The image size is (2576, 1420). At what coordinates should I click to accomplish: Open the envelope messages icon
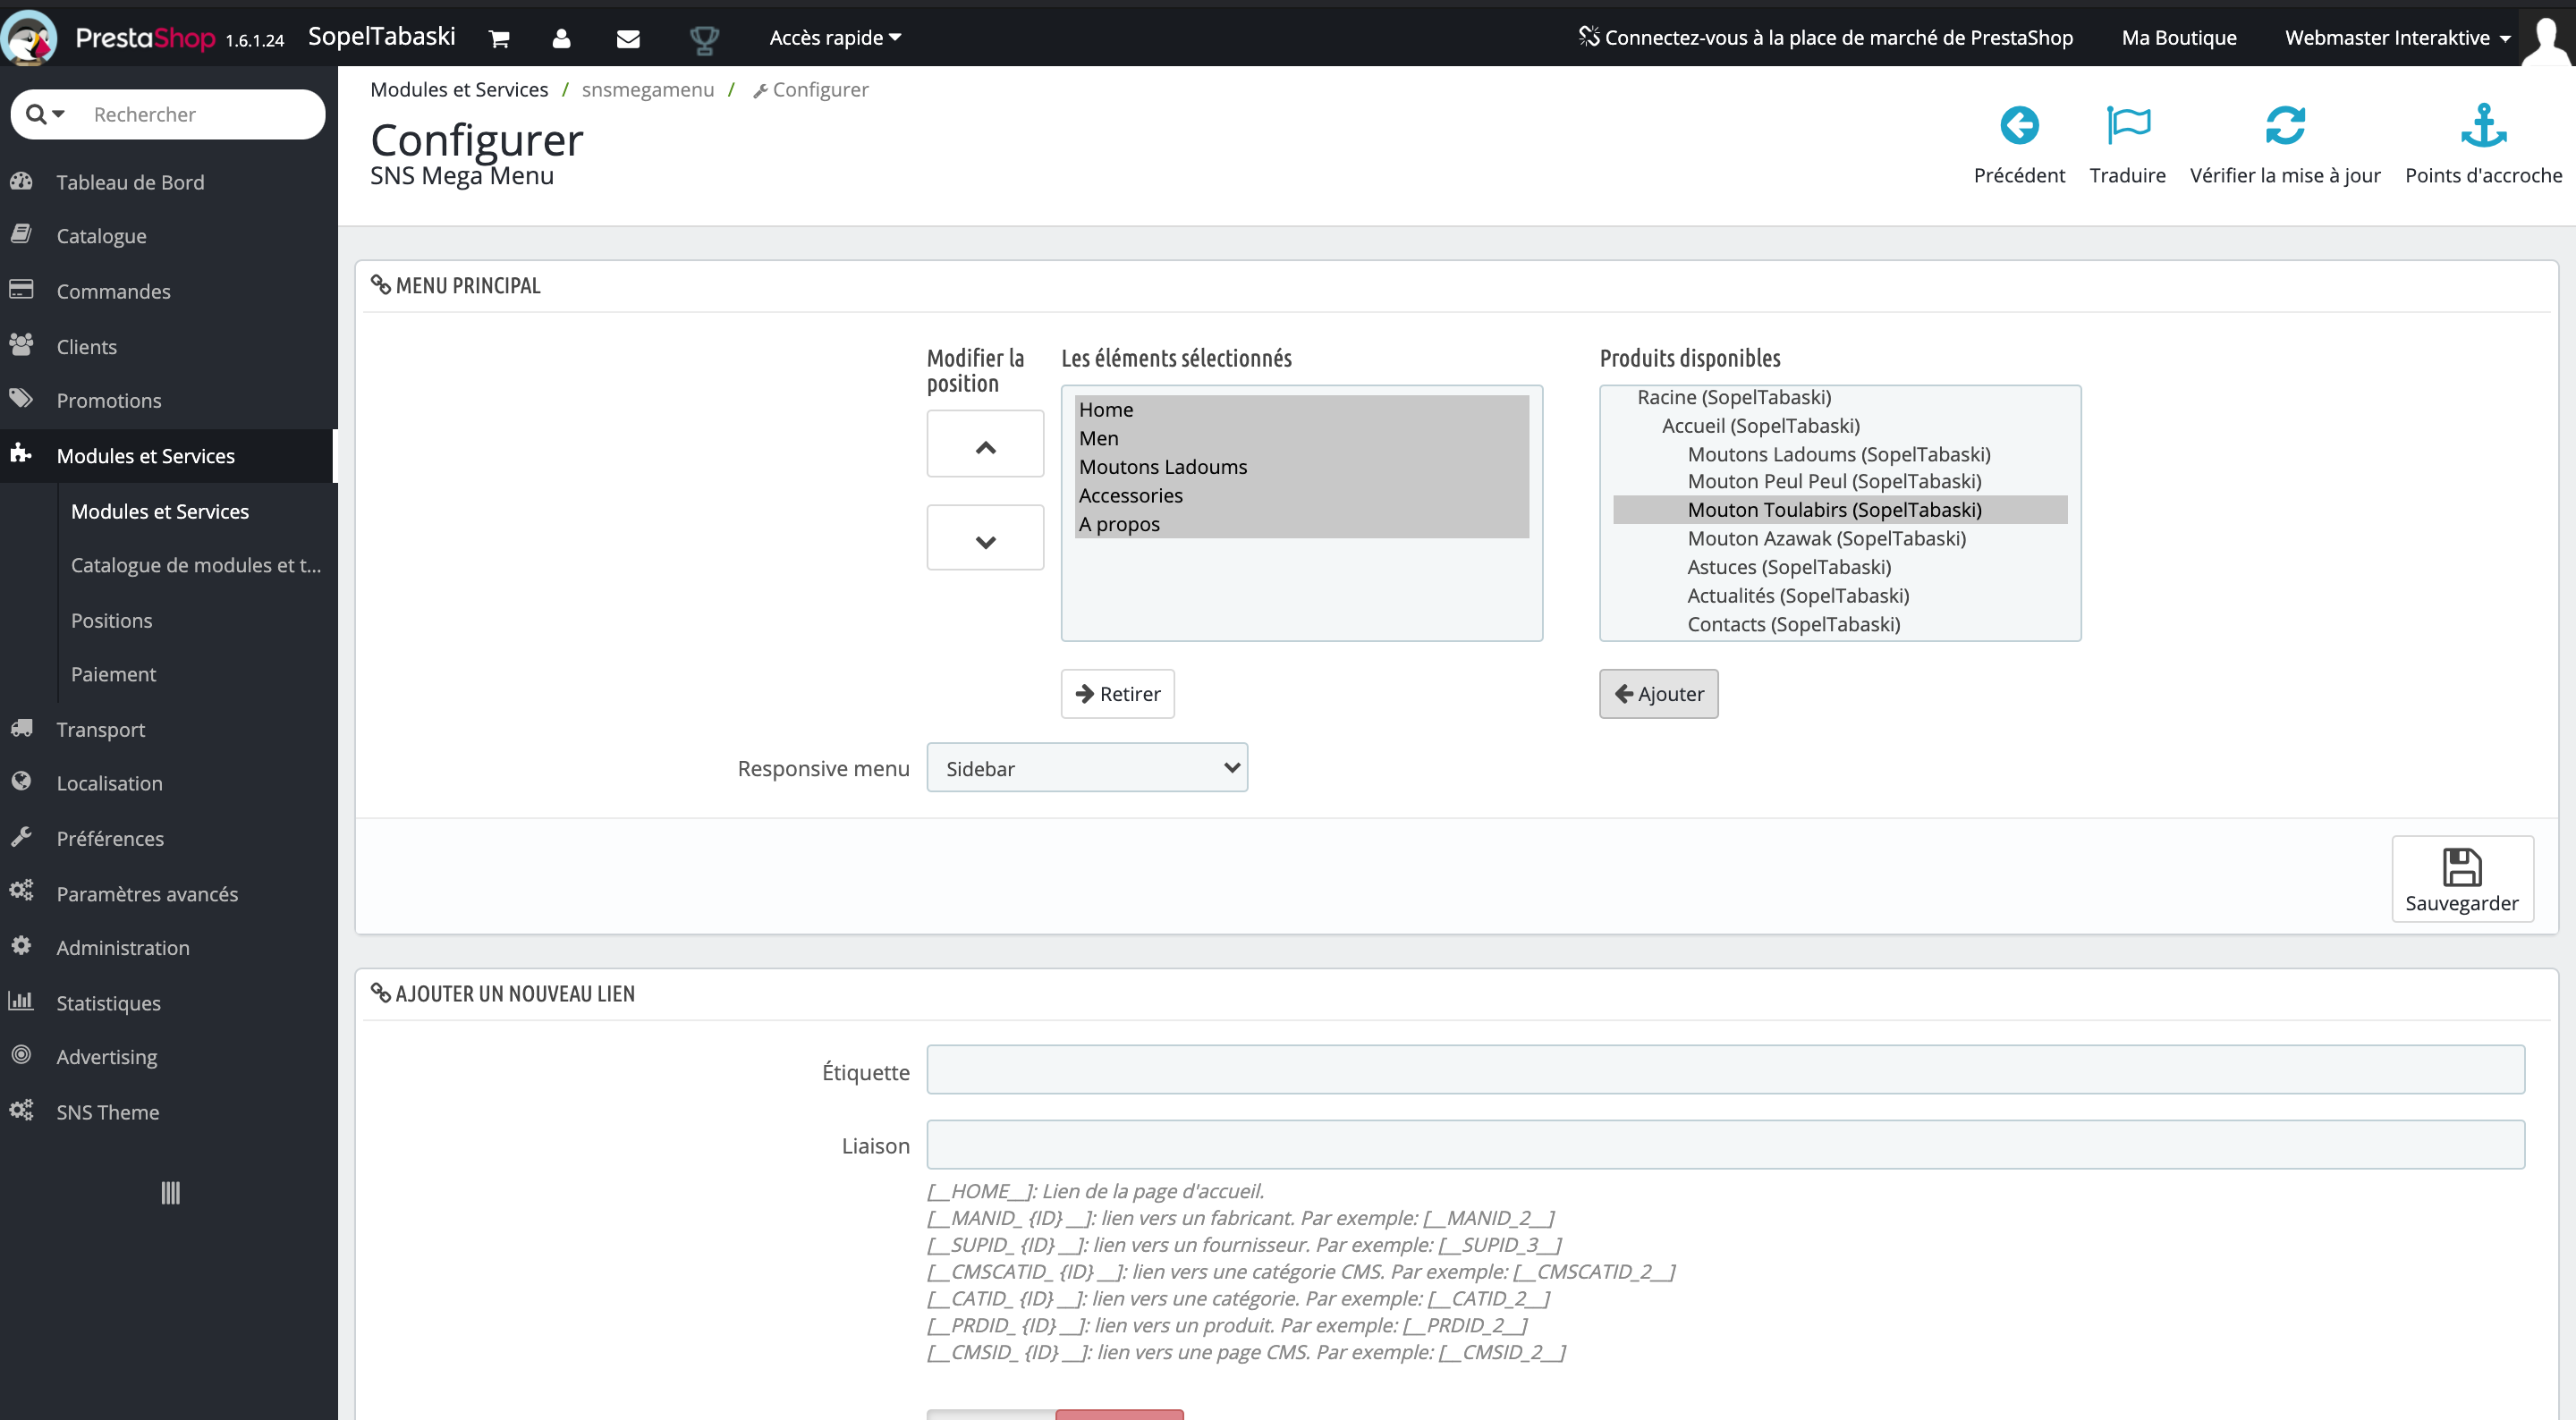click(628, 38)
